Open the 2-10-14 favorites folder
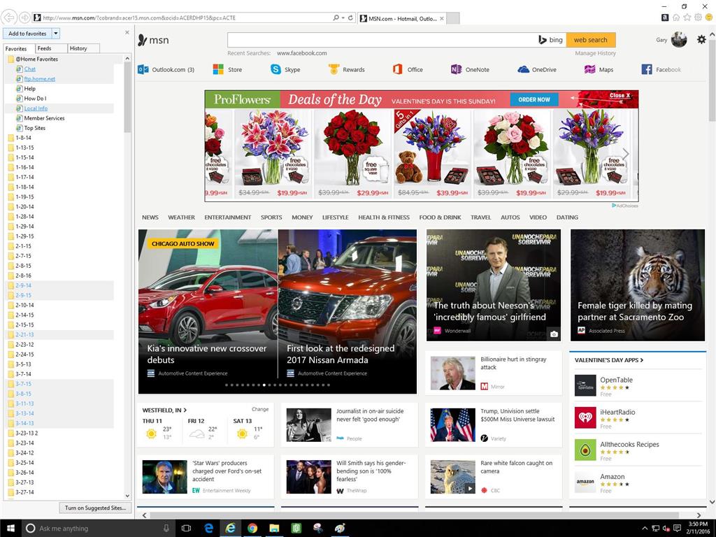Image resolution: width=716 pixels, height=537 pixels. click(24, 305)
